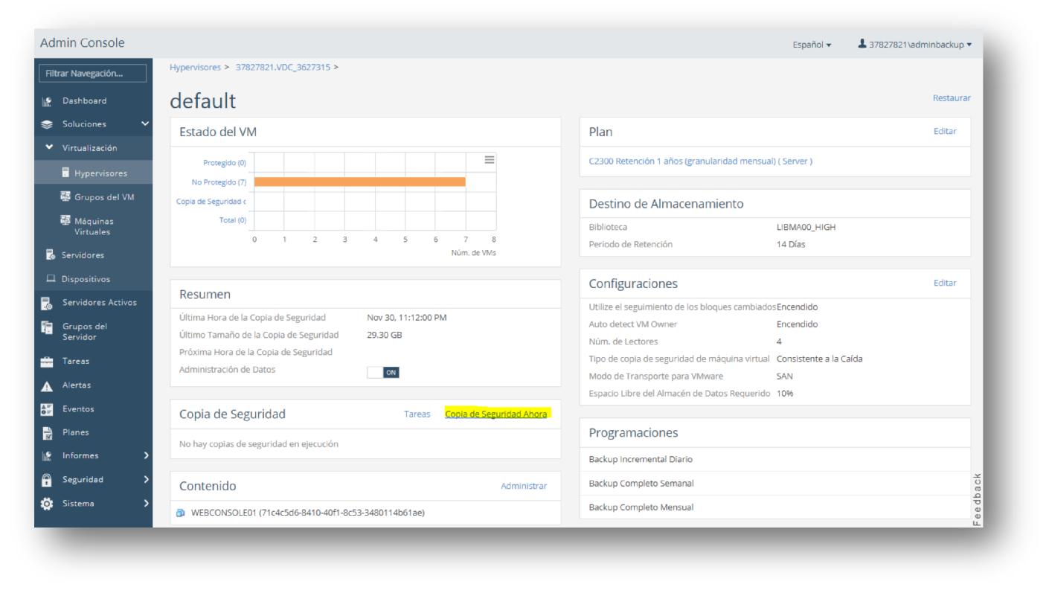Open the vertical Feedback tab
The image size is (1049, 593).
pyautogui.click(x=977, y=499)
